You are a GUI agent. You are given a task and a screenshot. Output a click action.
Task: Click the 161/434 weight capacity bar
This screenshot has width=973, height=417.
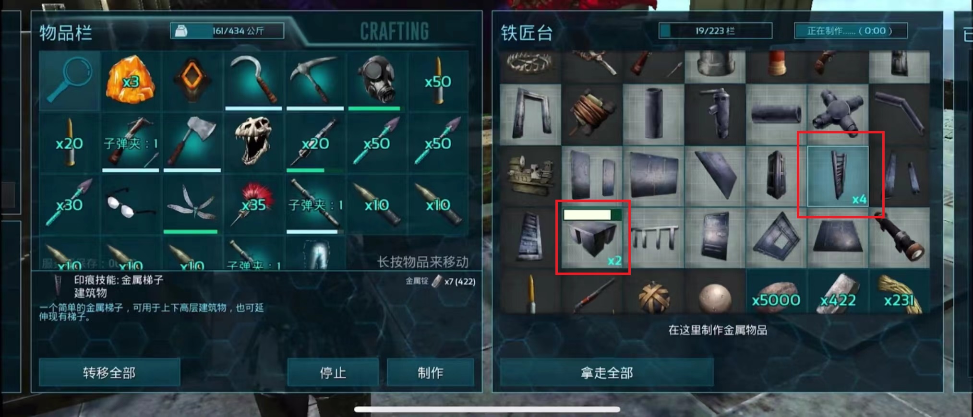pyautogui.click(x=228, y=31)
